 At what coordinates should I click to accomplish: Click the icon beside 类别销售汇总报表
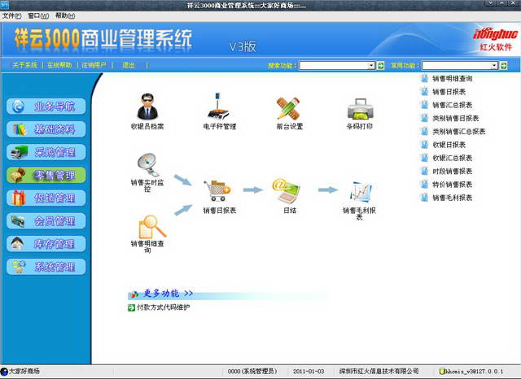[424, 132]
